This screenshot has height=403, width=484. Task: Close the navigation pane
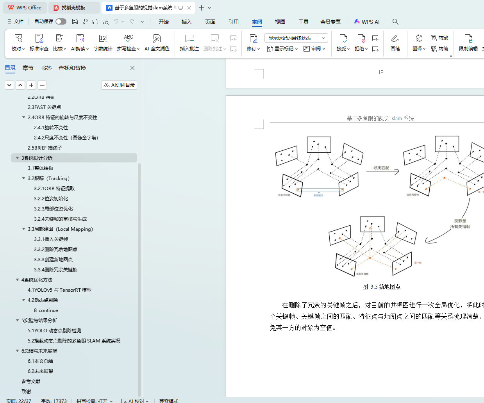point(132,68)
